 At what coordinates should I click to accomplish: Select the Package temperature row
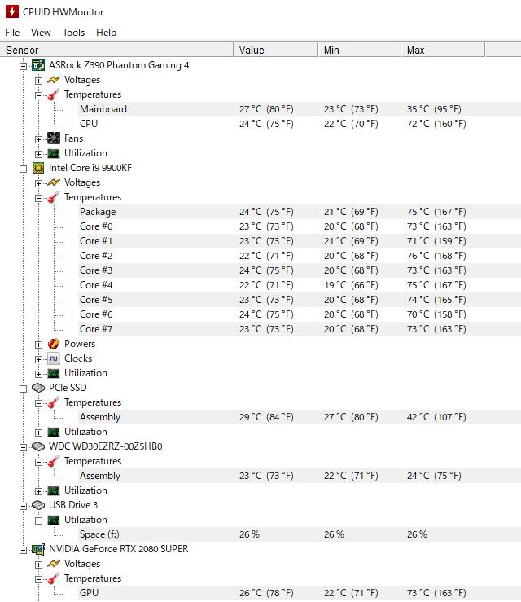[x=300, y=212]
